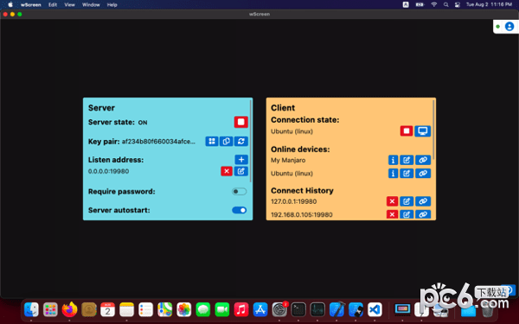Show info for Ubuntu (linux) online device
Viewport: 519px width, 324px height.
tap(393, 174)
